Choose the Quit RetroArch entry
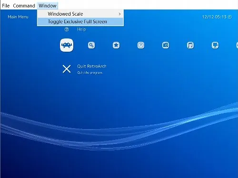The width and height of the screenshot is (238, 178). [x=92, y=66]
